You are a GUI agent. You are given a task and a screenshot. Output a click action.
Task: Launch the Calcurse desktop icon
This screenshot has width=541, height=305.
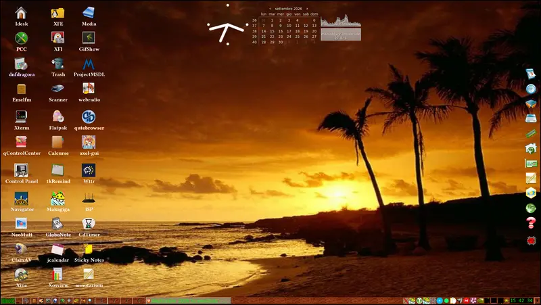tap(57, 142)
